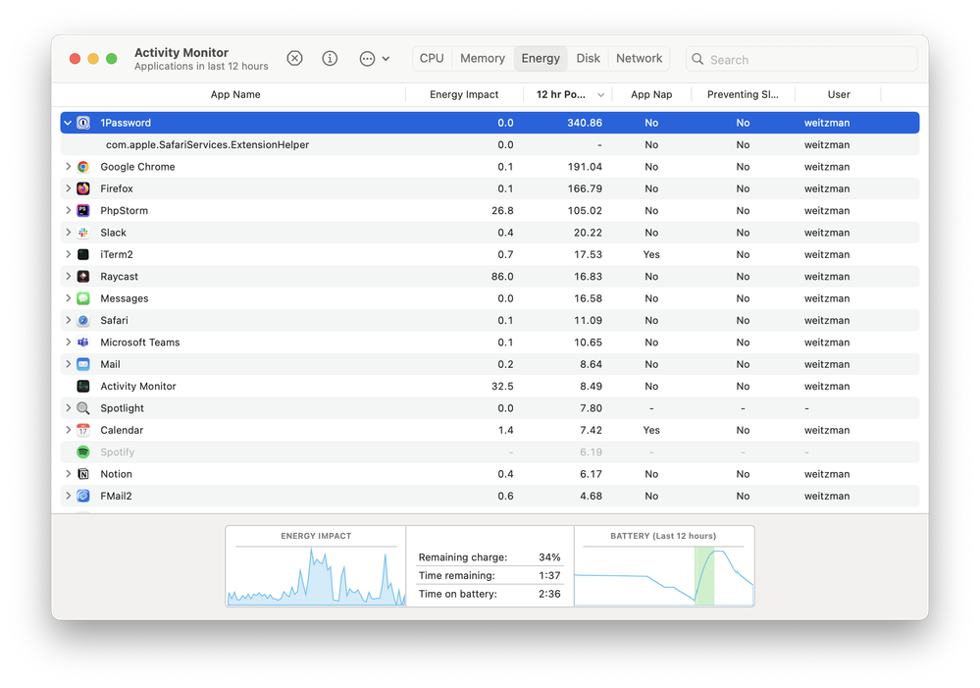Collapse the 1Password process group

[x=68, y=123]
